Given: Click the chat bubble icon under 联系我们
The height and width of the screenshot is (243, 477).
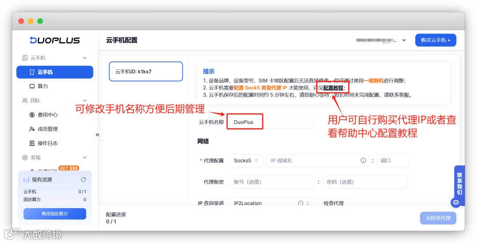Looking at the screenshot, I should [456, 202].
